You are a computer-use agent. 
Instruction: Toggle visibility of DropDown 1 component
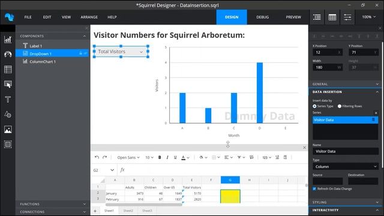click(x=85, y=53)
